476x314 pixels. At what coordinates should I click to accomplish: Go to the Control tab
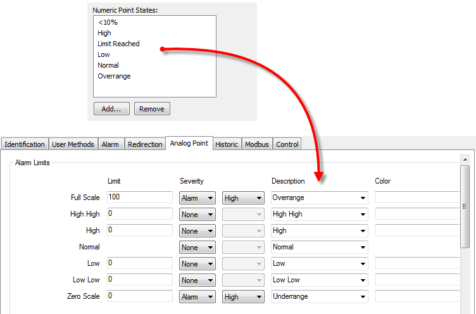287,144
